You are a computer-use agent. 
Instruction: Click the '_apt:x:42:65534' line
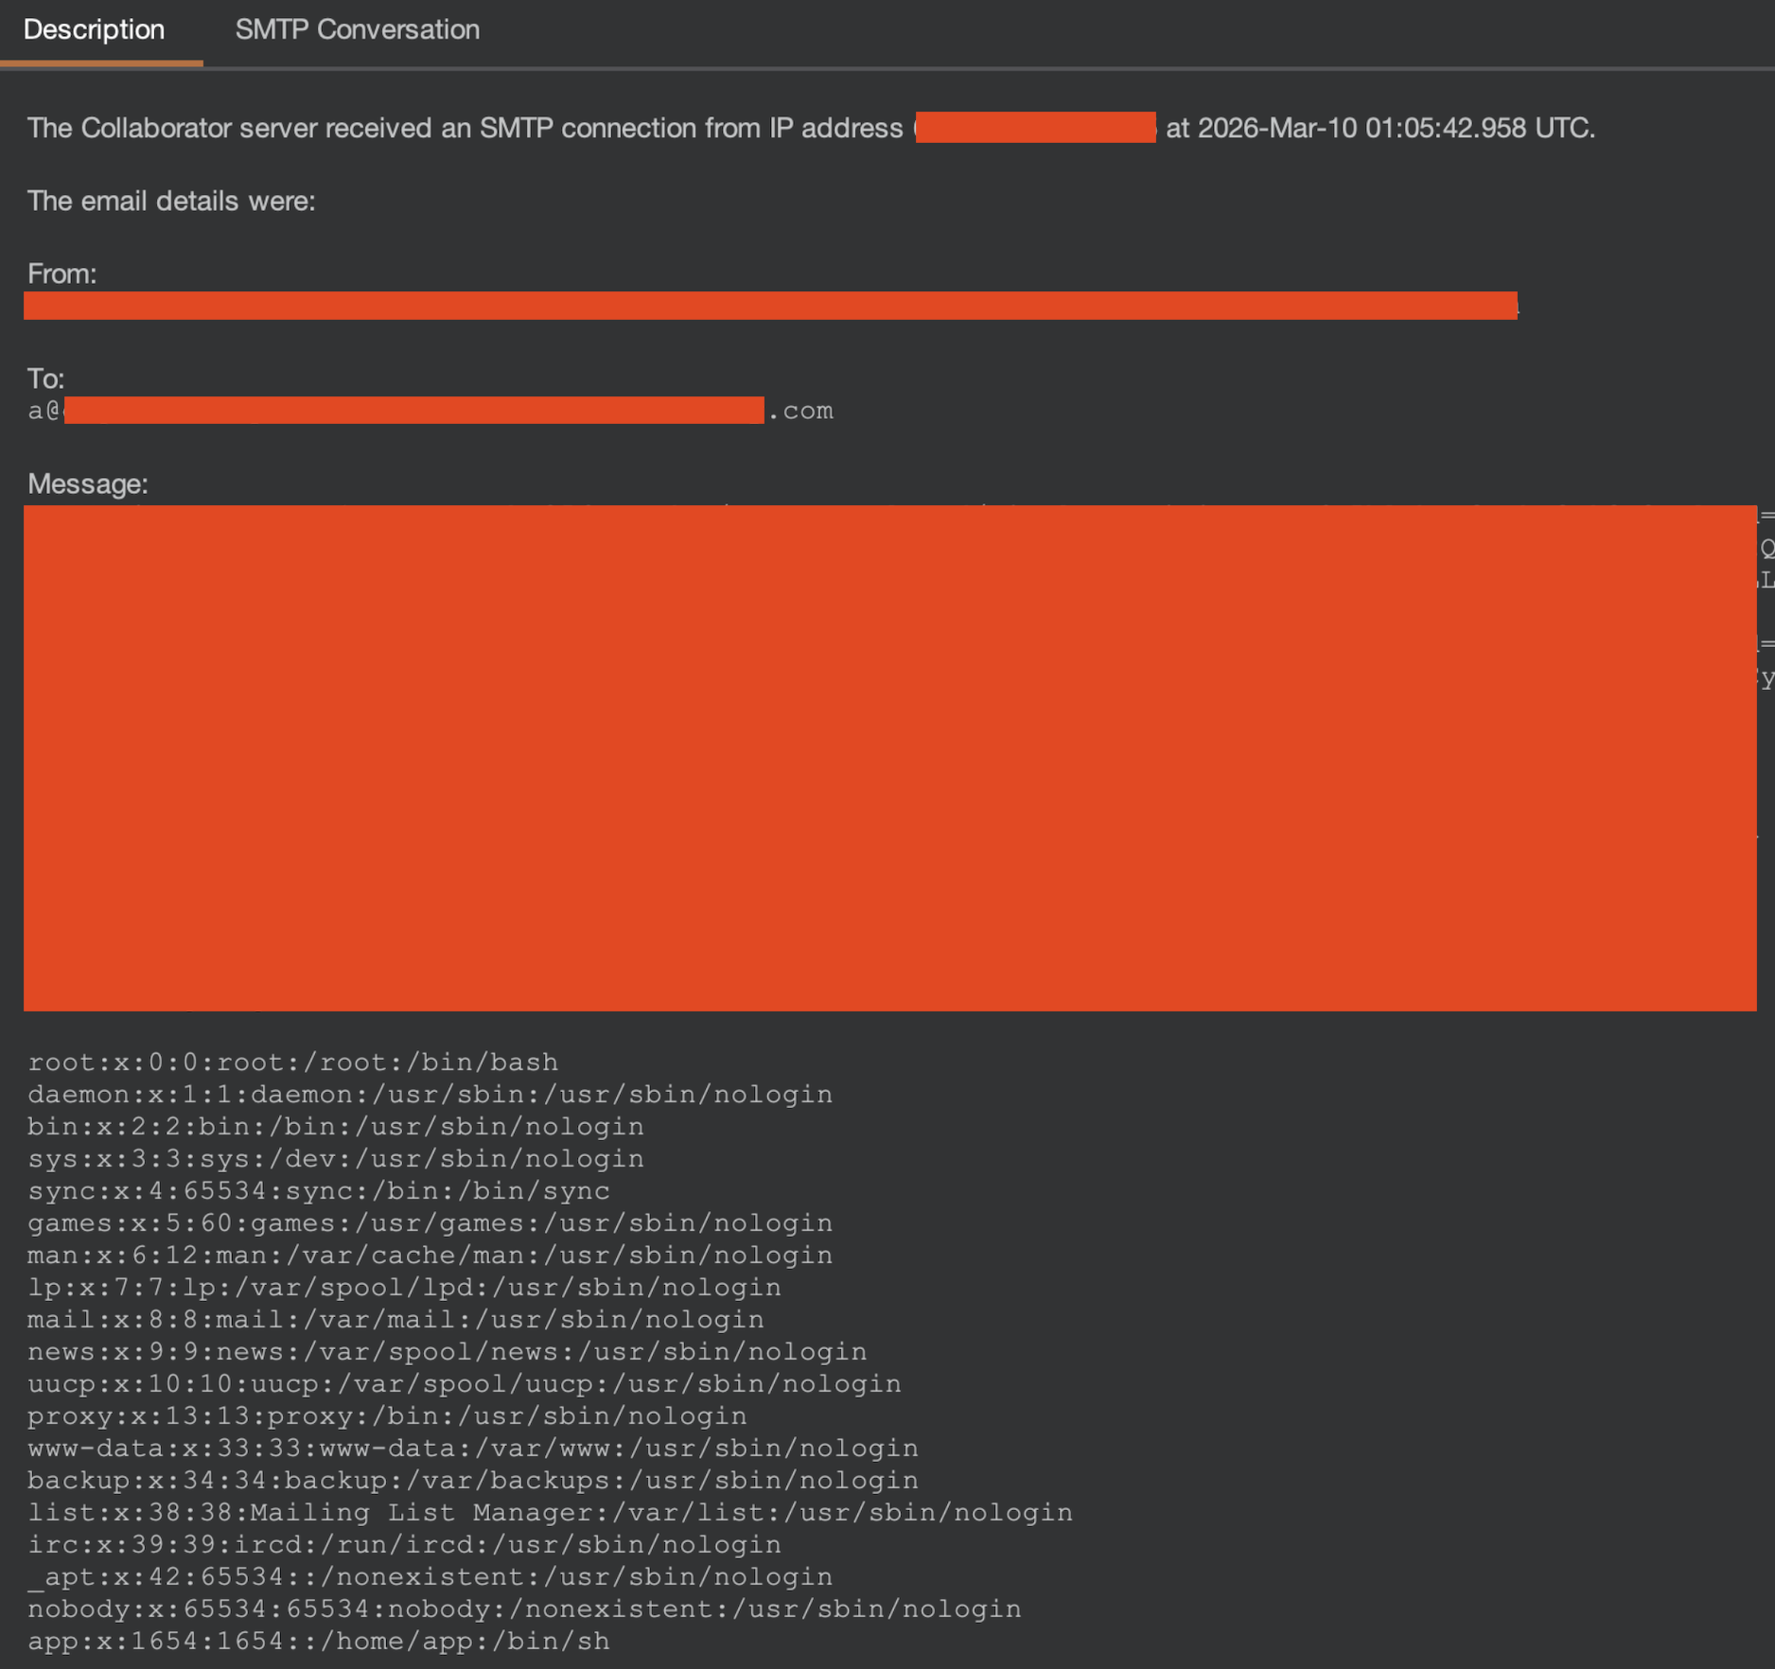click(431, 1577)
